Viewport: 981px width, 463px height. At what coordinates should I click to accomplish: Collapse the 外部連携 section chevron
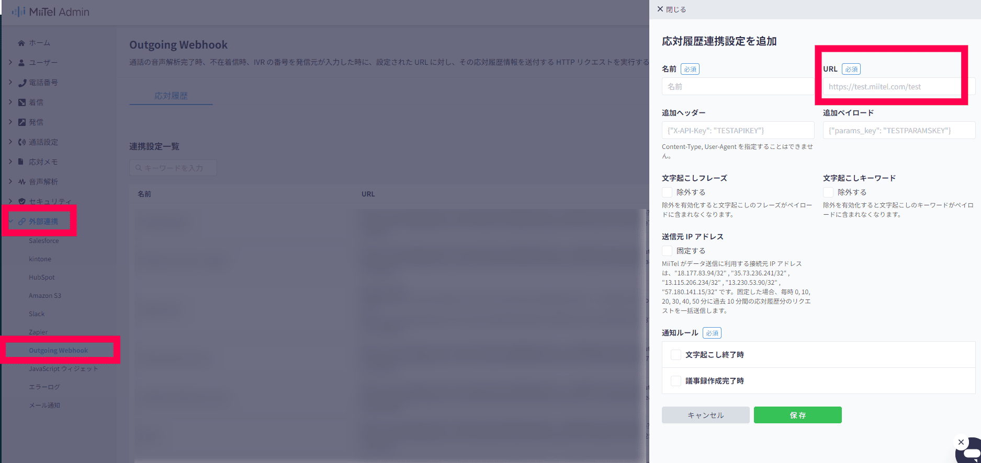tap(10, 222)
